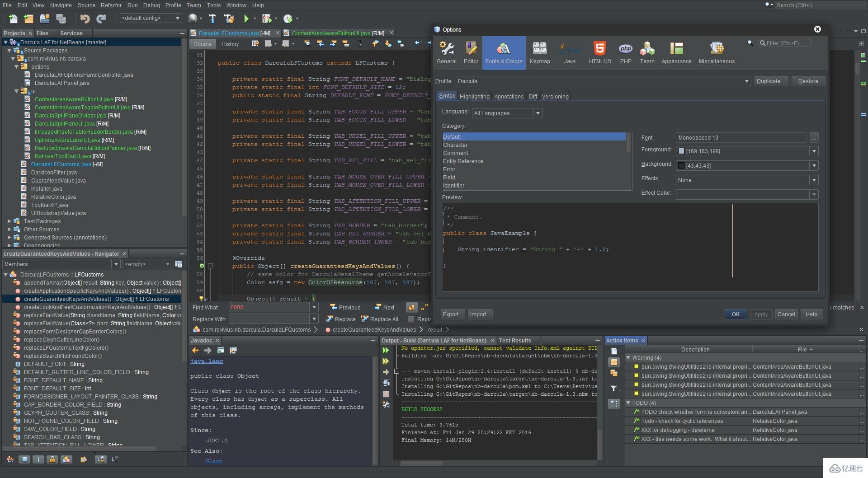Open the Editor options category
This screenshot has height=478, width=868.
(x=471, y=53)
